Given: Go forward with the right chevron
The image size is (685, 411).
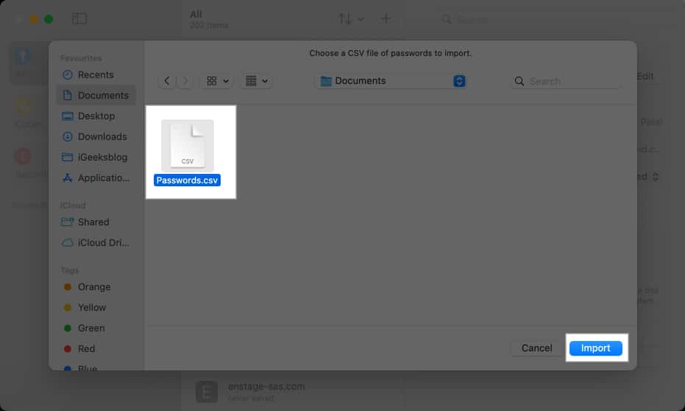Looking at the screenshot, I should pos(185,81).
